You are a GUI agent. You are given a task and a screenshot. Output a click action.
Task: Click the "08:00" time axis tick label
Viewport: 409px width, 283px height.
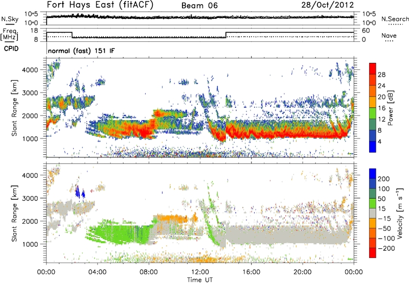(149, 272)
